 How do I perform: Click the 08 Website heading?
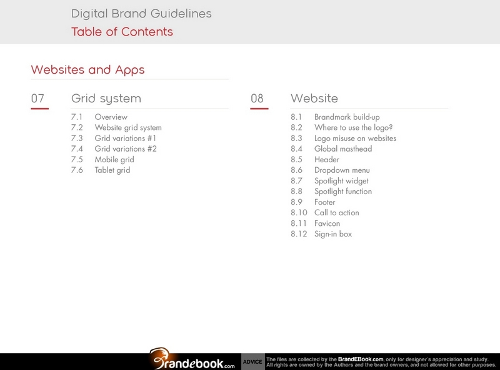(314, 99)
